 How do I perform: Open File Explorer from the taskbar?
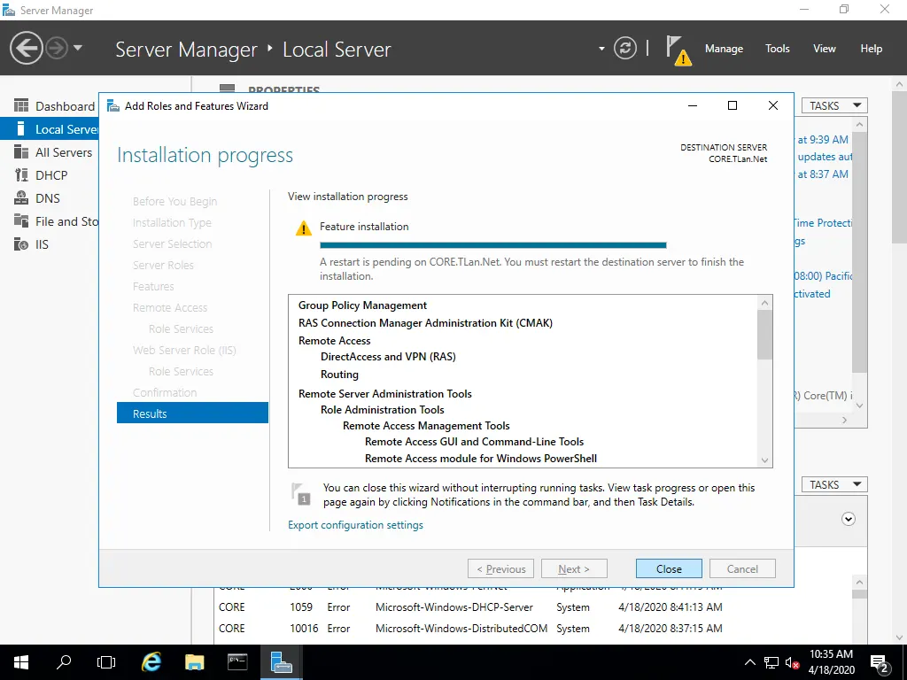[194, 662]
